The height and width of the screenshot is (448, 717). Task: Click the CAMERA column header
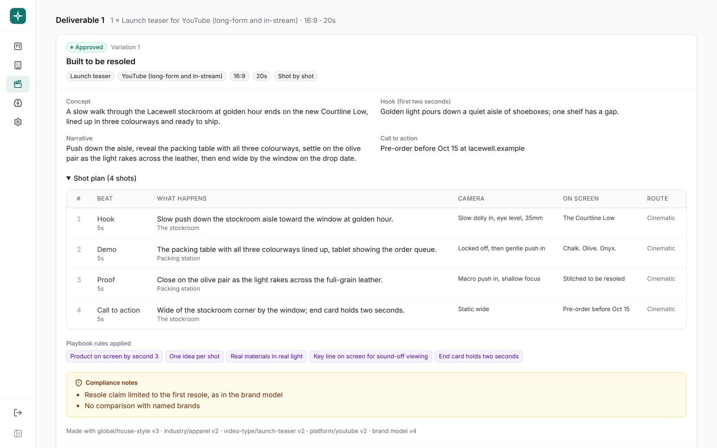click(x=471, y=198)
